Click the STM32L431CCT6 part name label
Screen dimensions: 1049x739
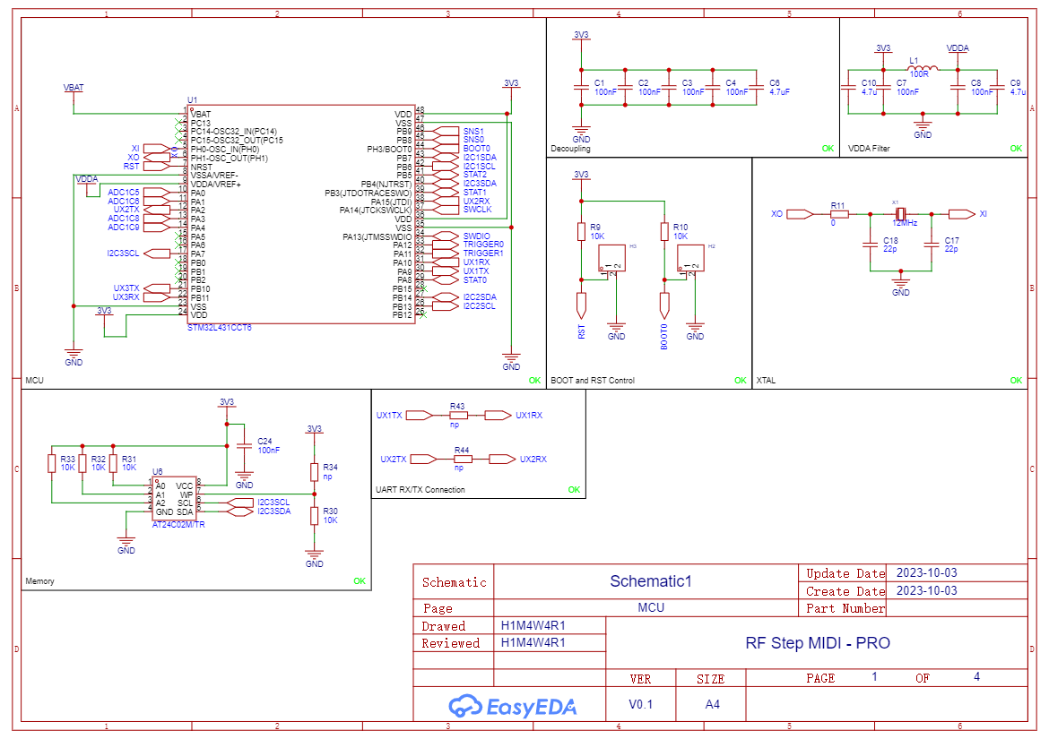[220, 328]
